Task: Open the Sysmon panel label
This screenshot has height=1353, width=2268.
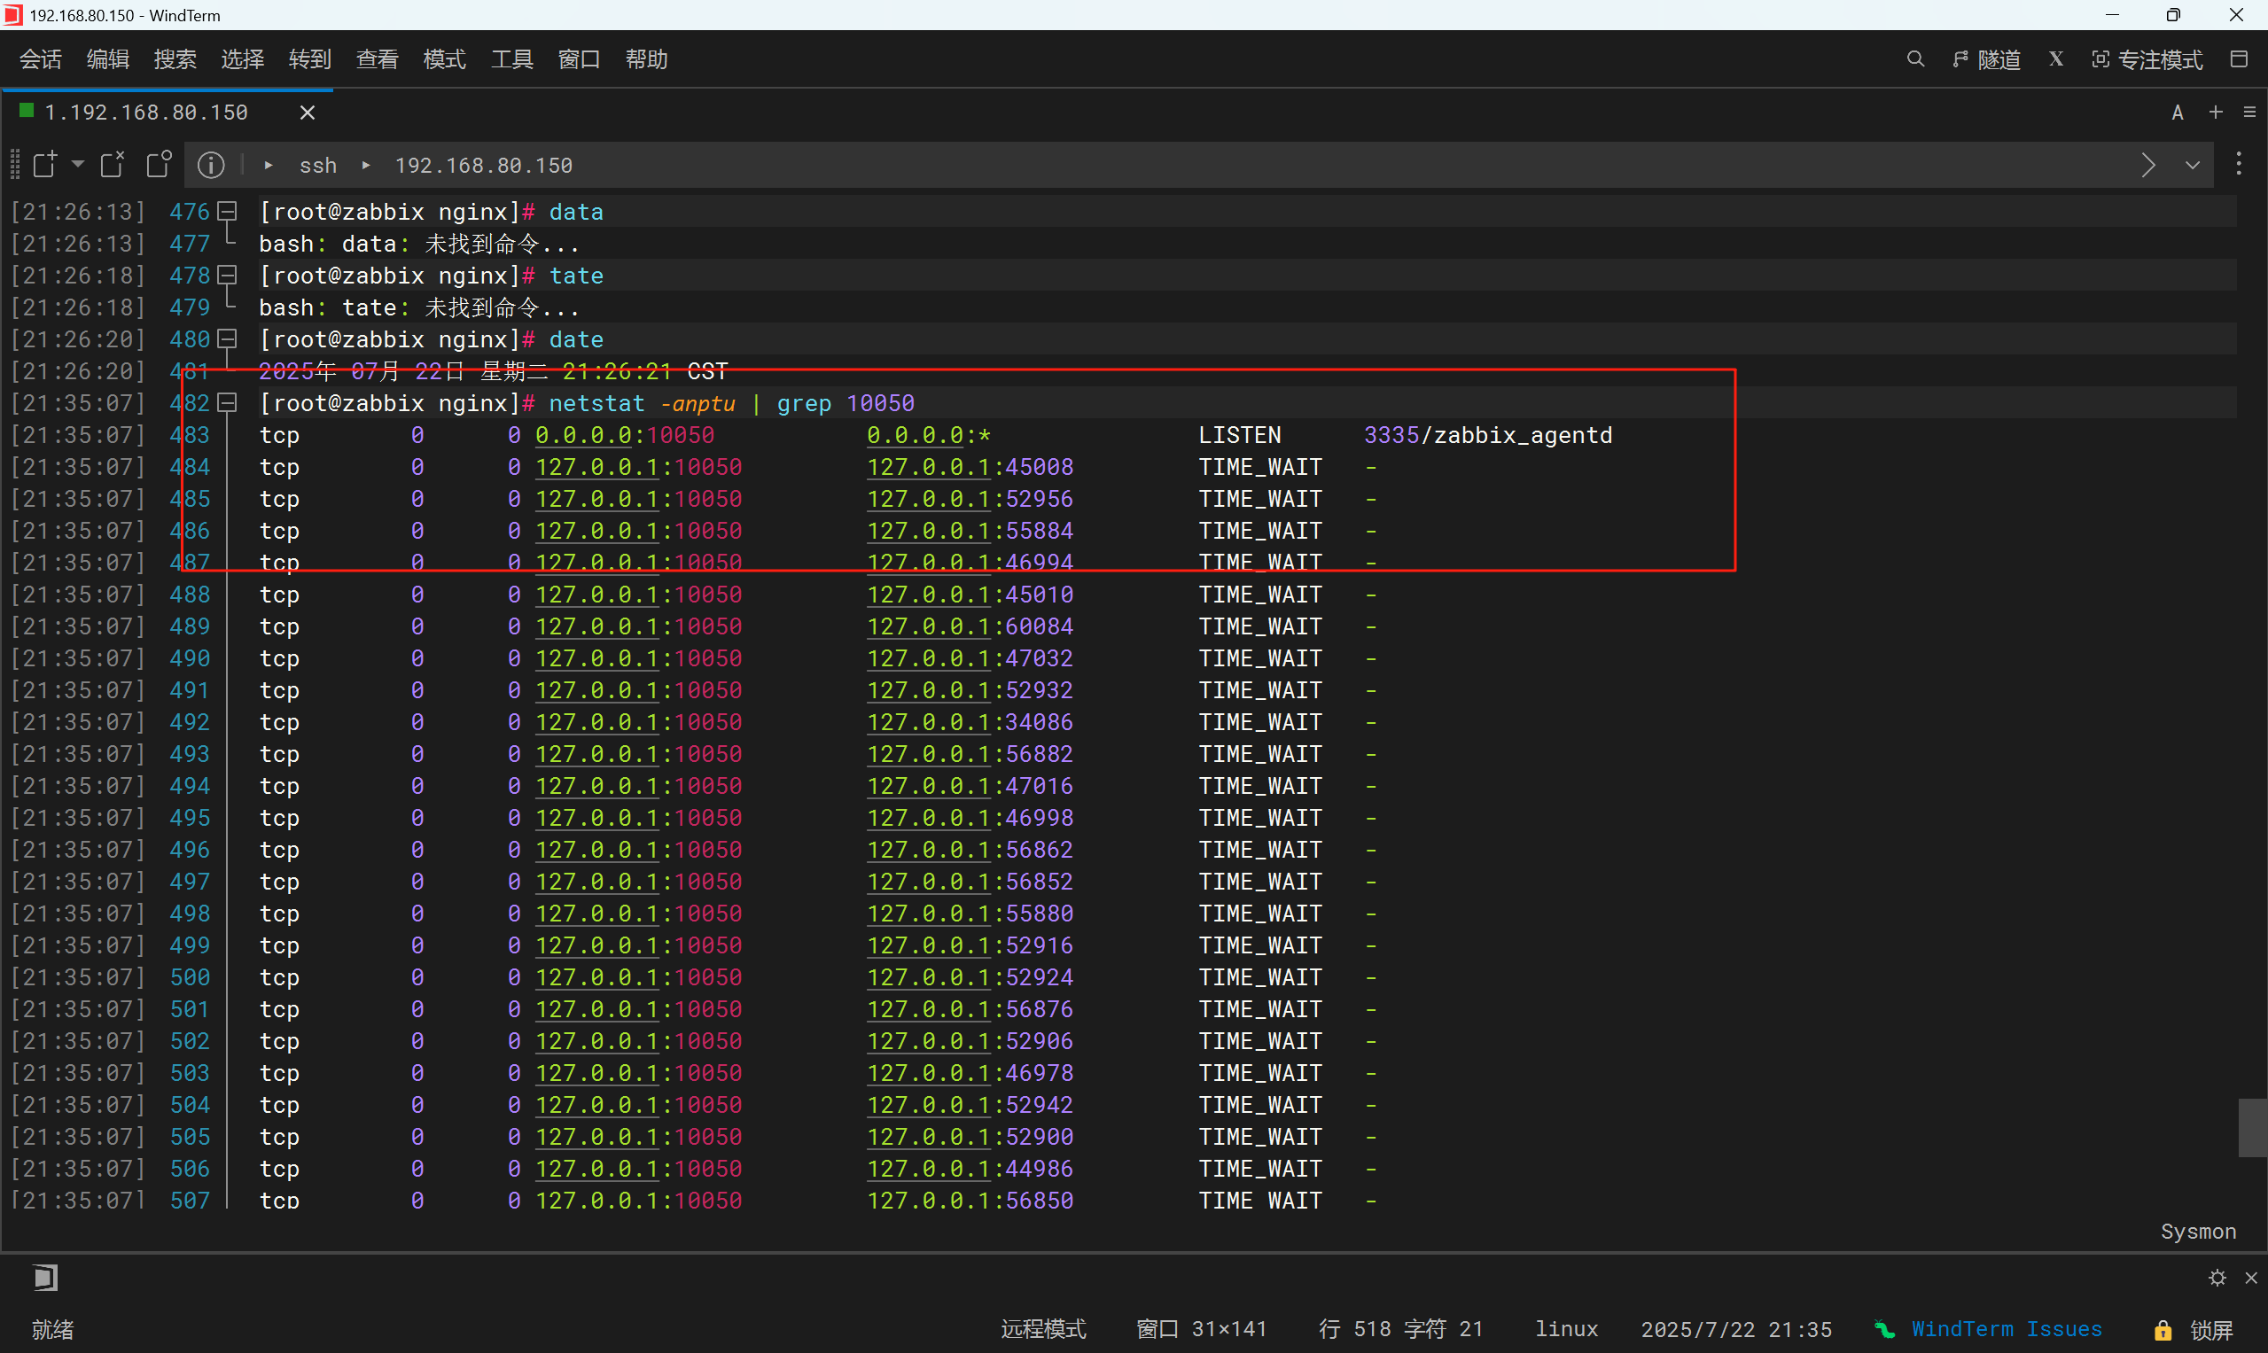Action: pyautogui.click(x=2198, y=1231)
